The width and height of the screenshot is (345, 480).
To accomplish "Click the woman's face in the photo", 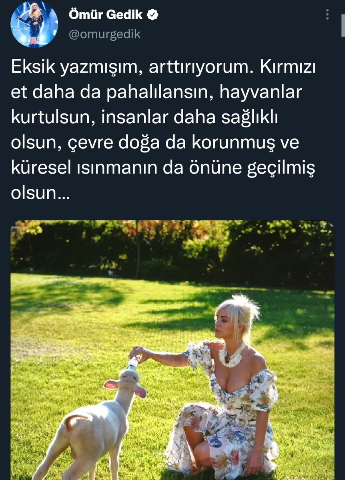I will (x=223, y=322).
